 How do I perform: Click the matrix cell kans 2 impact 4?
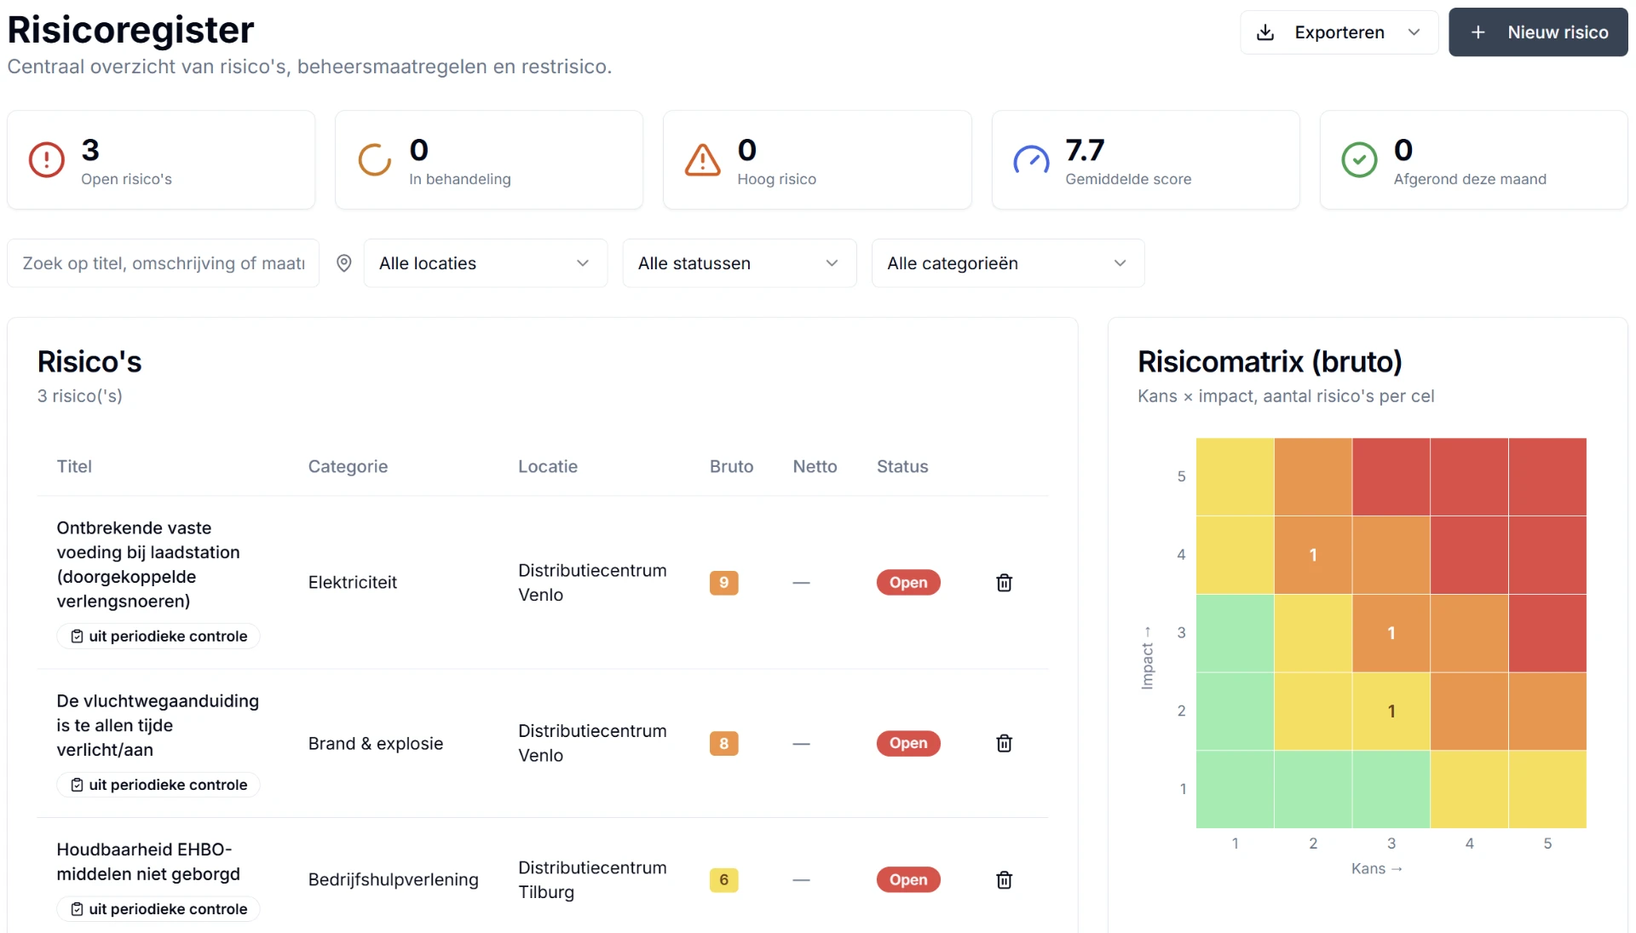point(1313,555)
